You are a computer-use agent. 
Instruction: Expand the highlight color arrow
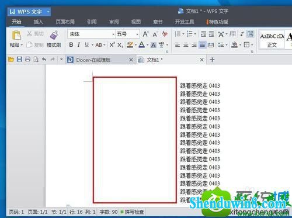coord(135,45)
